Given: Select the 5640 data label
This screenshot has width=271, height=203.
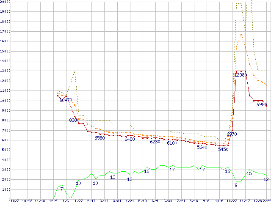Looking at the screenshot, I should (x=202, y=148).
